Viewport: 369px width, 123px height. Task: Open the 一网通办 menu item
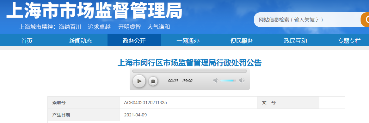point(188,41)
